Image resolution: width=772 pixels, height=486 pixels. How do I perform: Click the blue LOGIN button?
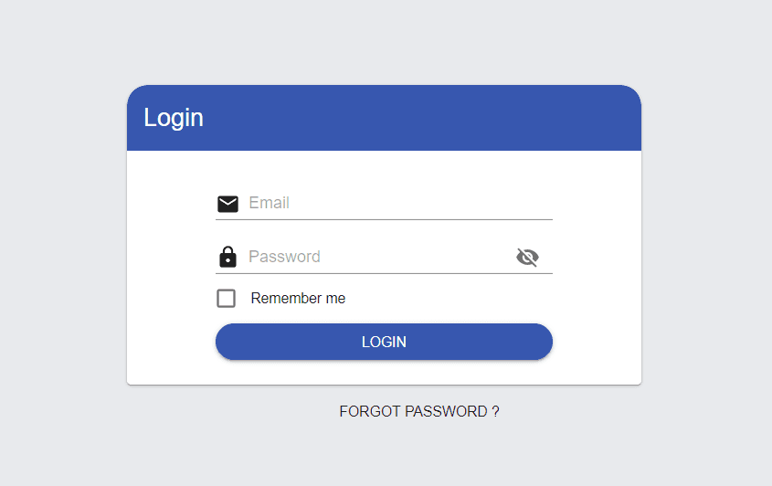pos(384,342)
